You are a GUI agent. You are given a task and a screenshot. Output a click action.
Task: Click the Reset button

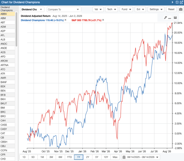pyautogui.click(x=171, y=9)
